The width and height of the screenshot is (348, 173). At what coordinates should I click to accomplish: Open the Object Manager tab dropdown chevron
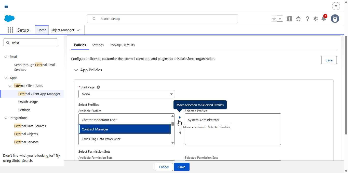click(78, 30)
